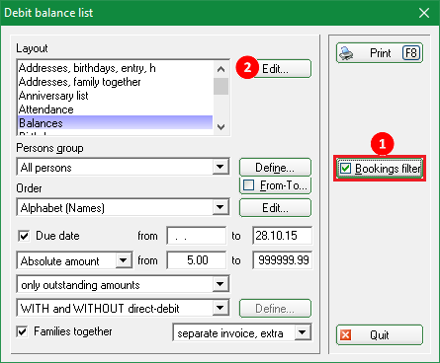Viewport: 440px width, 363px height.
Task: Click the Due date from field
Action: click(x=197, y=236)
